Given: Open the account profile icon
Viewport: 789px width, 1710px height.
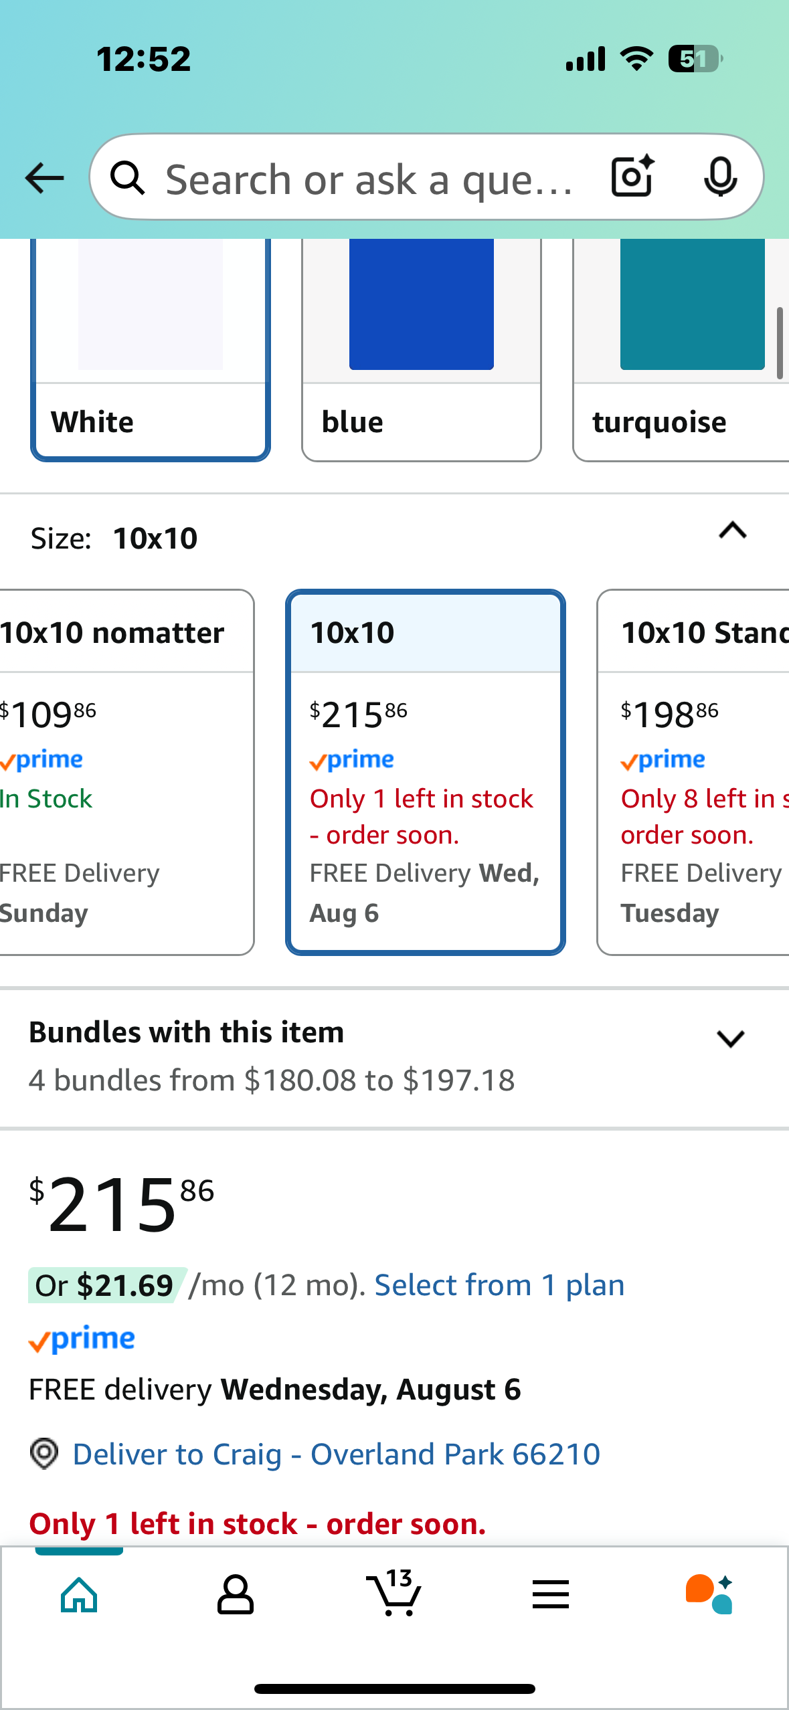Looking at the screenshot, I should [236, 1595].
